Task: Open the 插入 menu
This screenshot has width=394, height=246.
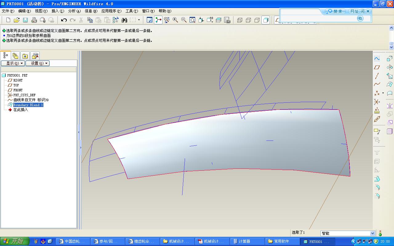Action: click(58, 11)
